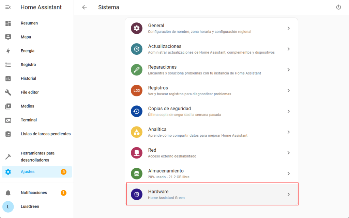The height and width of the screenshot is (218, 349).
Task: Open Herramientas para desarrolladores
Action: (37, 156)
